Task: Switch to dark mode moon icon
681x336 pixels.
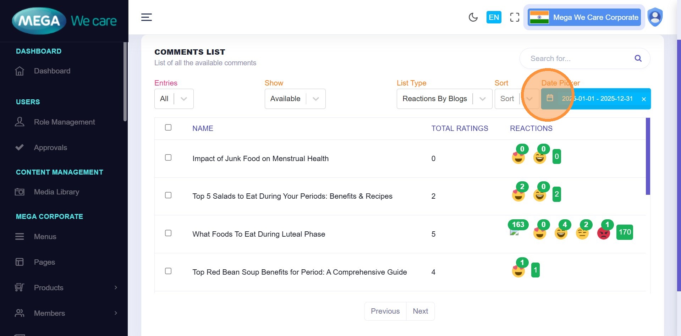Action: click(x=473, y=17)
